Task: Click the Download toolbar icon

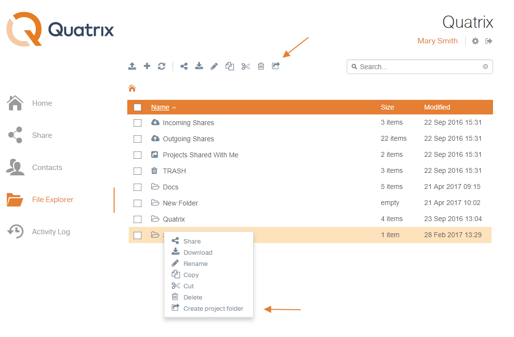Action: pyautogui.click(x=199, y=66)
